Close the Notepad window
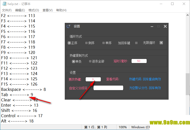This screenshot has width=190, height=130. pos(184,4)
